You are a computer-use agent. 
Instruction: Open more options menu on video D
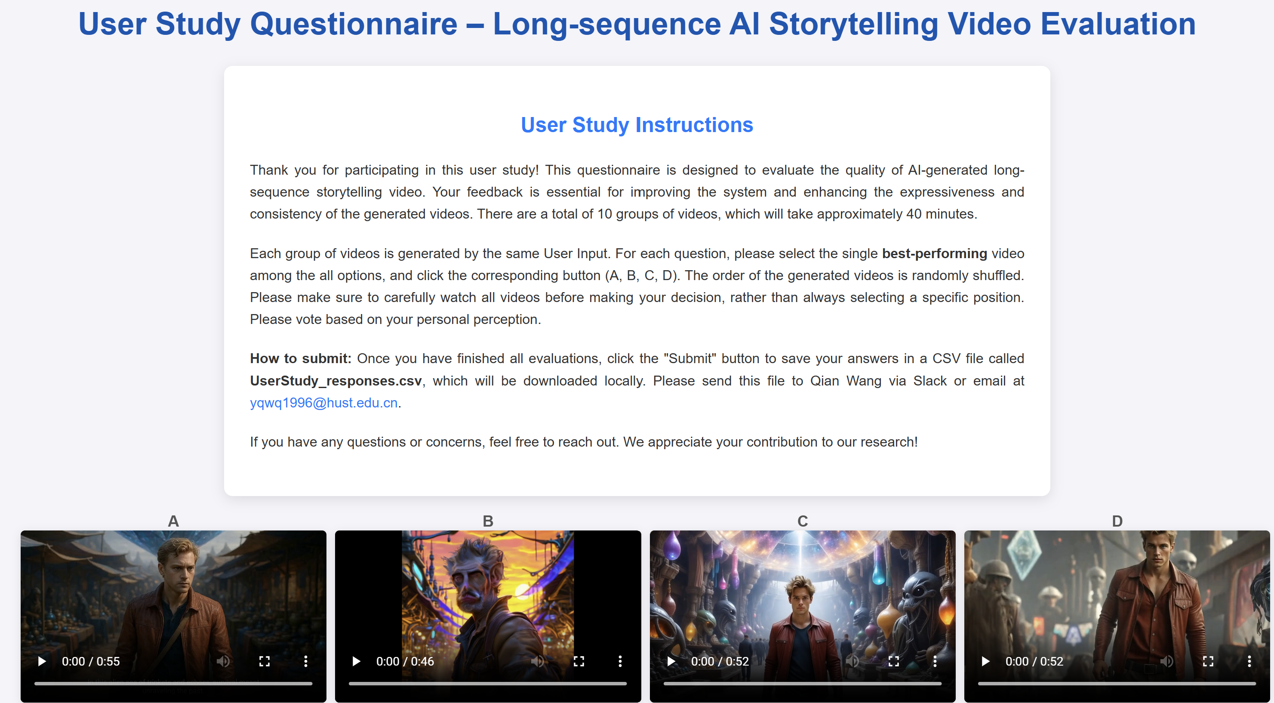1249,661
